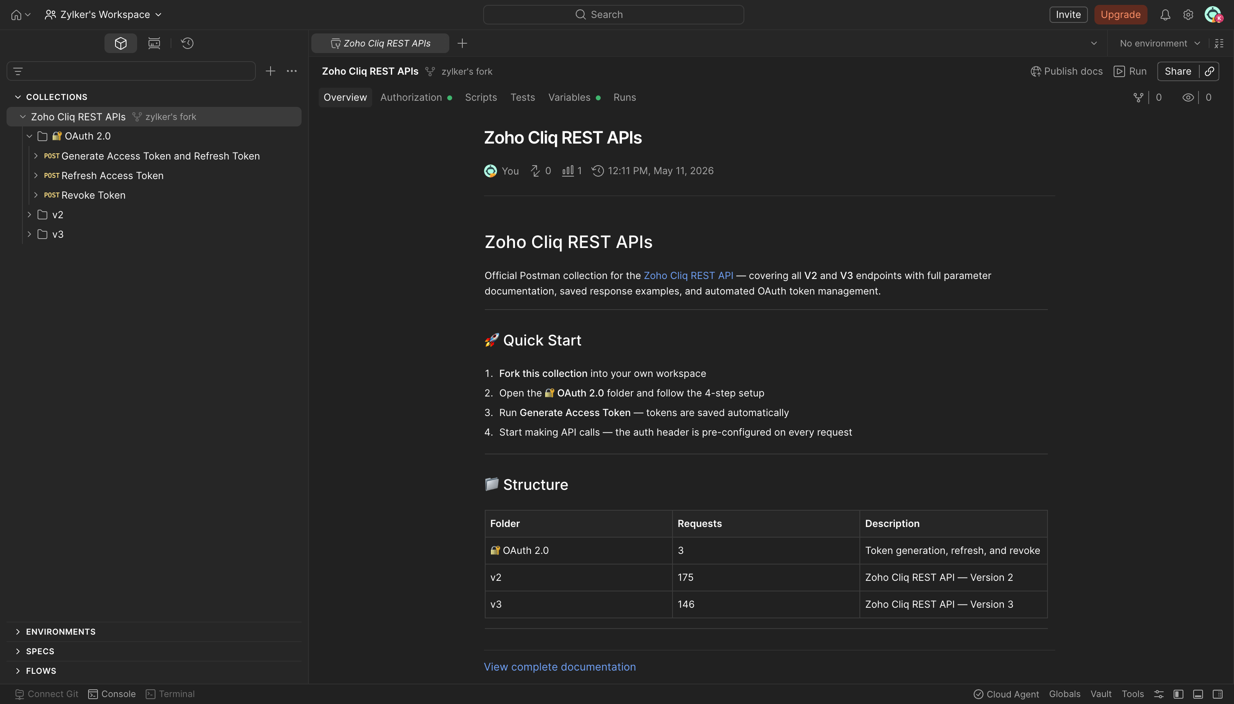This screenshot has width=1234, height=704.
Task: Select the Overview tab
Action: coord(345,97)
